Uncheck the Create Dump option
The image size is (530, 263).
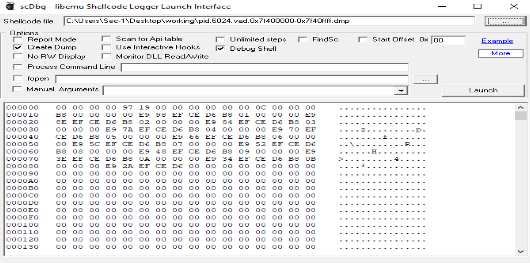point(17,47)
